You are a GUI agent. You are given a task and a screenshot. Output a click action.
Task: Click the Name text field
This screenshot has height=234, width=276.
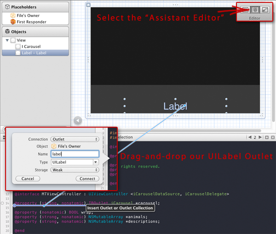75,154
